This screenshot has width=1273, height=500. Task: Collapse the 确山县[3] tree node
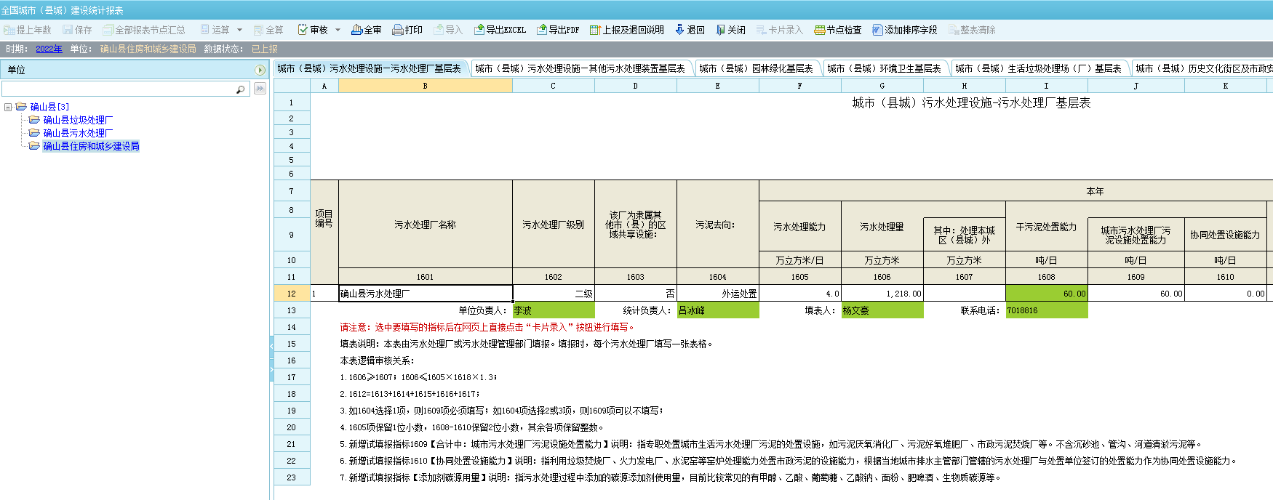coord(8,107)
